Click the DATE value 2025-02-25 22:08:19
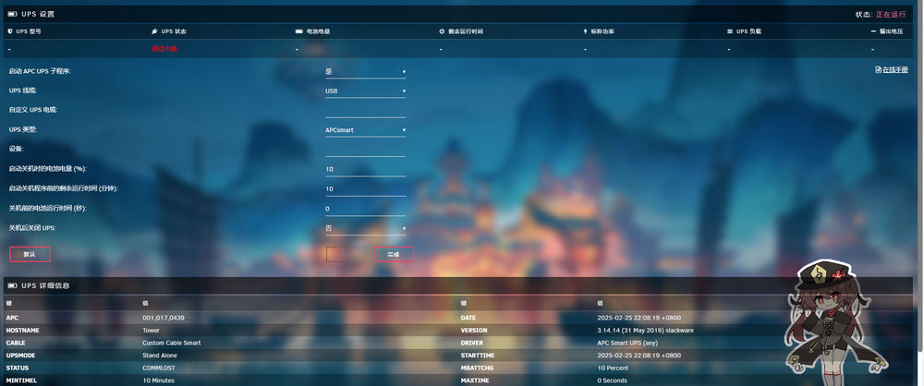Image resolution: width=924 pixels, height=386 pixels. click(638, 318)
